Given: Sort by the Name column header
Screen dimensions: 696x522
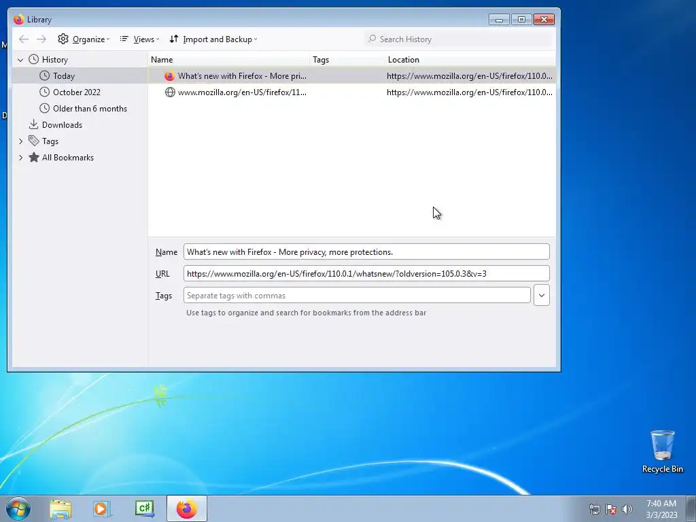Looking at the screenshot, I should click(228, 60).
